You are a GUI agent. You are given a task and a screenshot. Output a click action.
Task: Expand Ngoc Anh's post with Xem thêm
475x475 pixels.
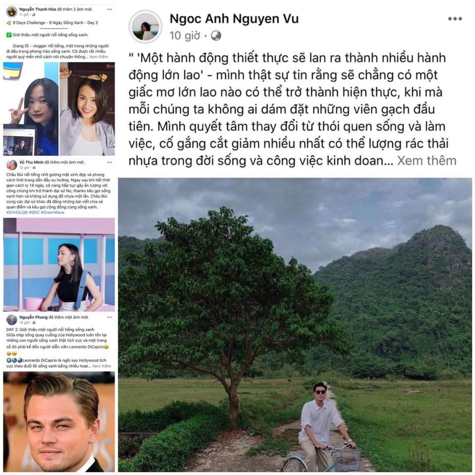coord(427,161)
